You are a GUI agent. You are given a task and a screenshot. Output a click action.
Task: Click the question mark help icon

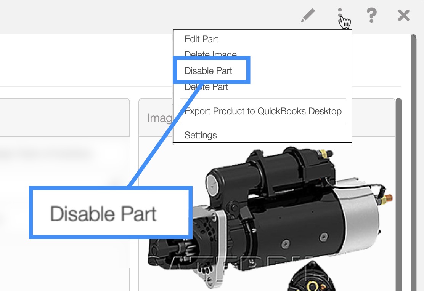[371, 16]
